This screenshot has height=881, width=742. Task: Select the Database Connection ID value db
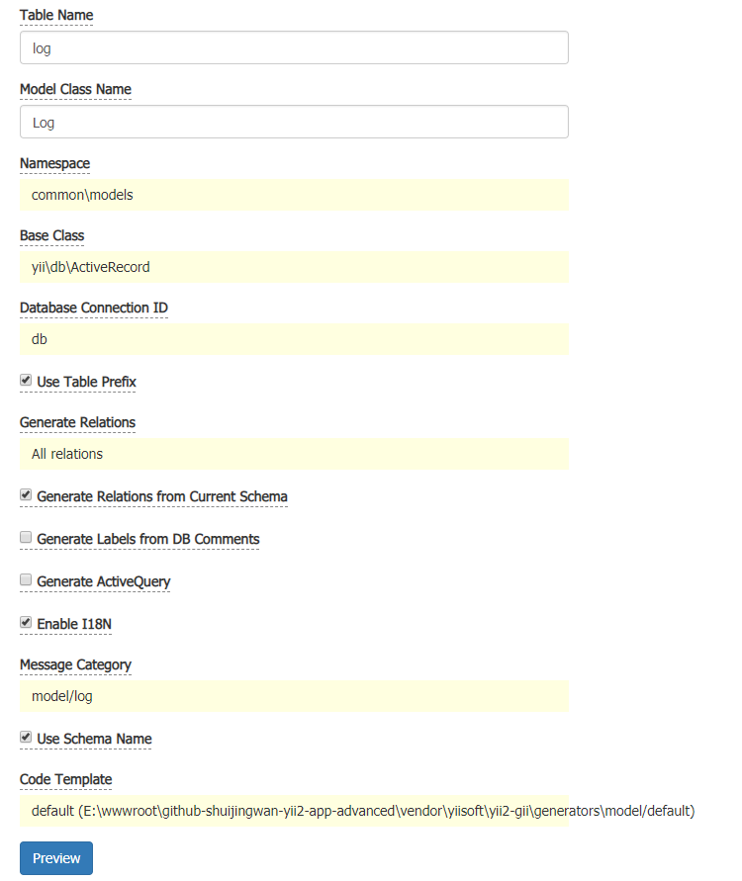pyautogui.click(x=294, y=339)
